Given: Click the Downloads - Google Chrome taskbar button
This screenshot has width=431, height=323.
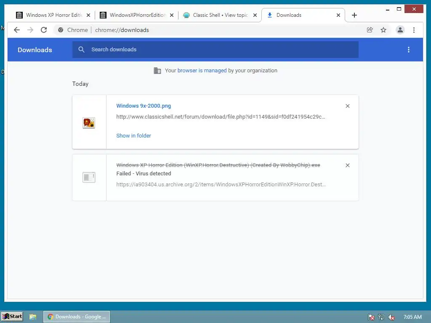Looking at the screenshot, I should (77, 317).
